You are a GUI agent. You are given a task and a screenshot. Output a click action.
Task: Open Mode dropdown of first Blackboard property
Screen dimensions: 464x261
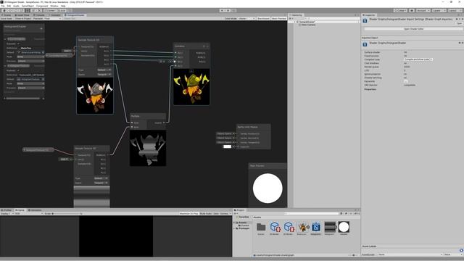click(x=30, y=57)
